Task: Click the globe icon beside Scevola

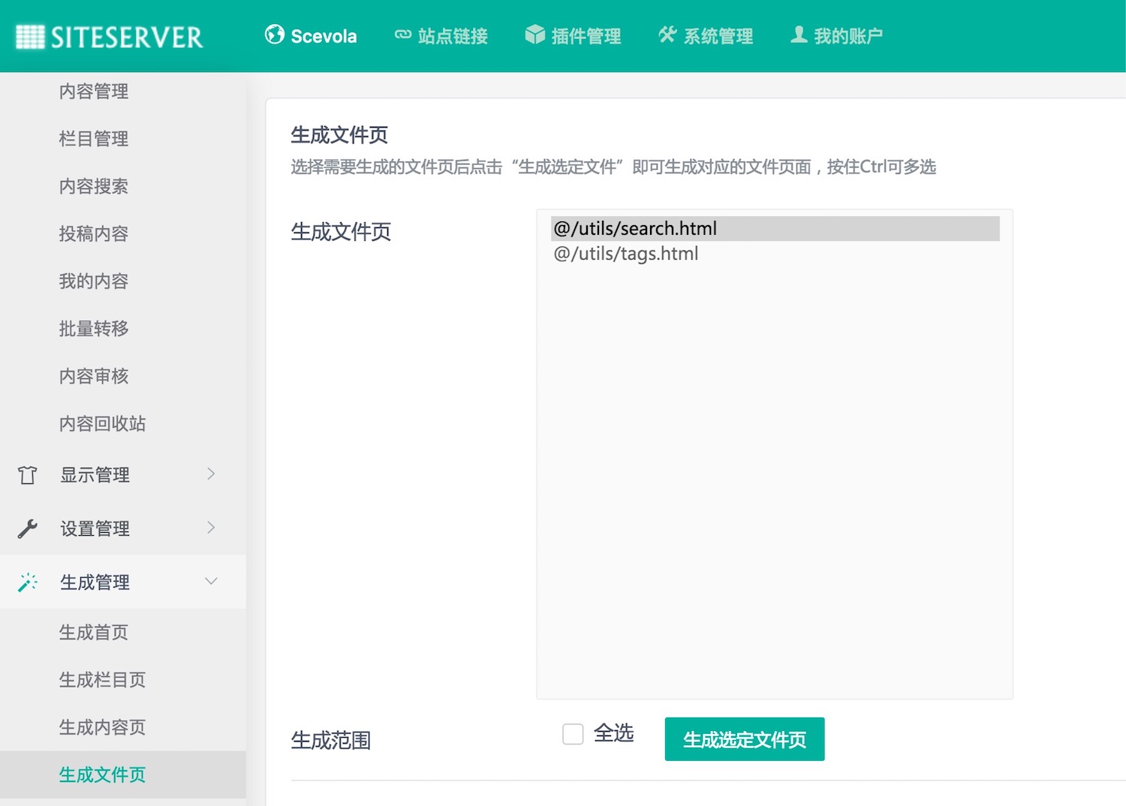Action: point(275,35)
